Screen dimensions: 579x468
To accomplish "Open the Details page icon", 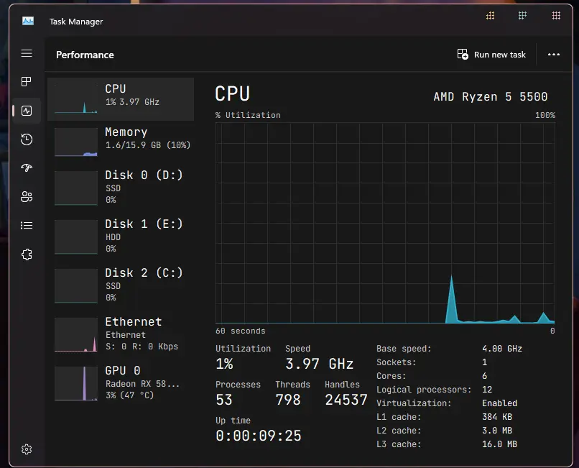I will [27, 226].
